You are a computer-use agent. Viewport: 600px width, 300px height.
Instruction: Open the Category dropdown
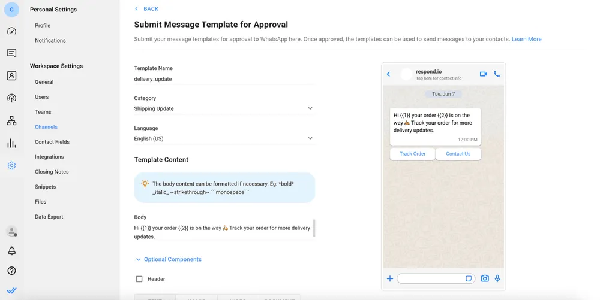click(223, 108)
